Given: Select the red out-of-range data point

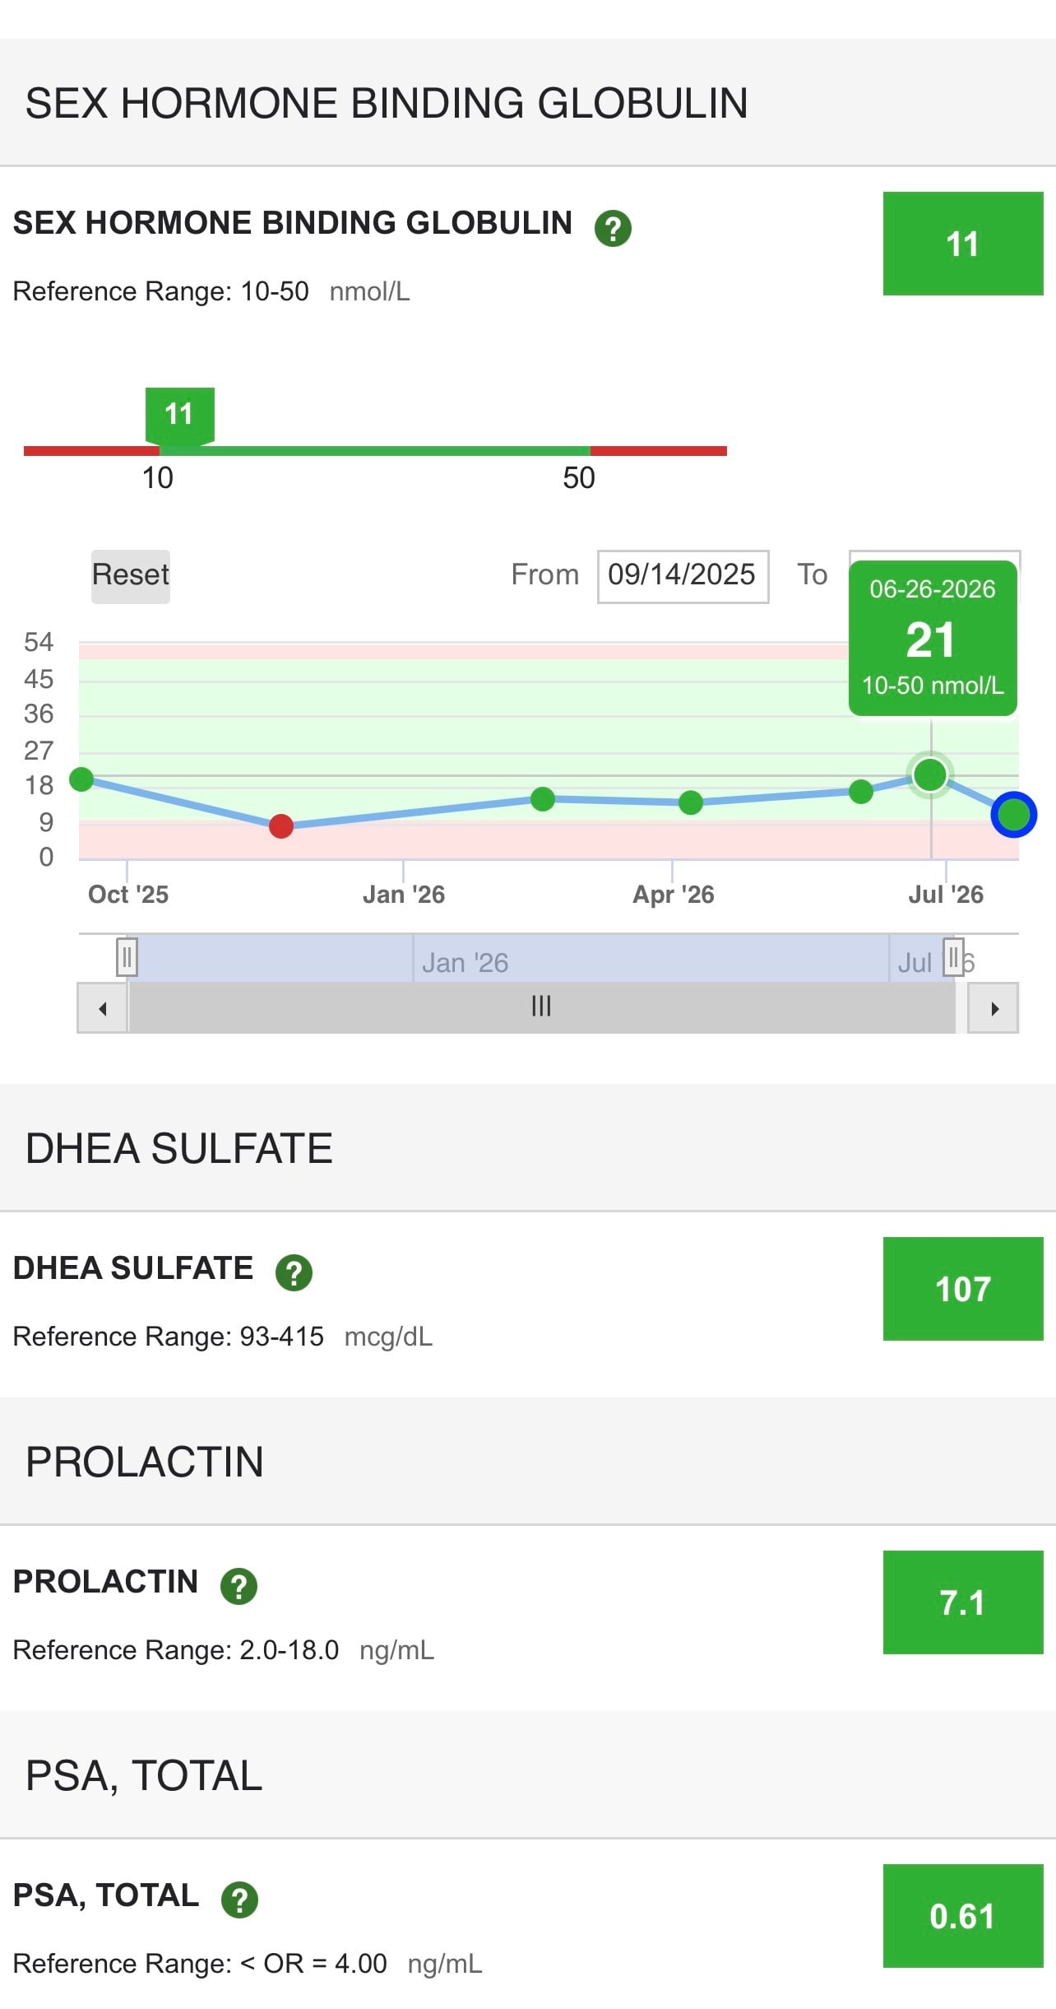Looking at the screenshot, I should [281, 825].
